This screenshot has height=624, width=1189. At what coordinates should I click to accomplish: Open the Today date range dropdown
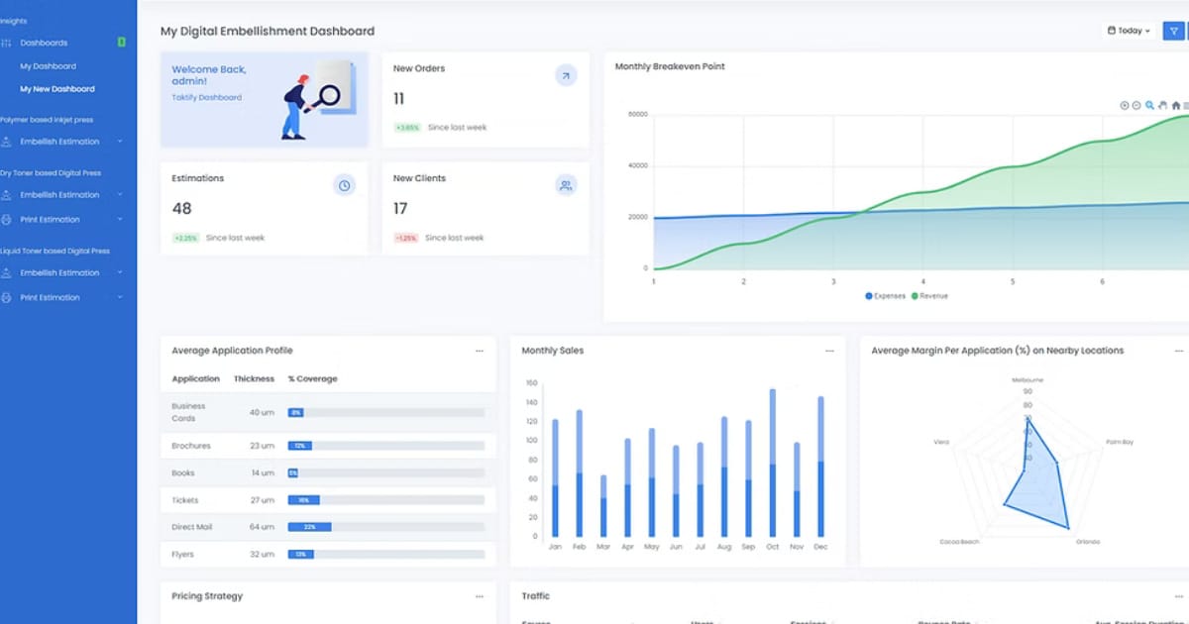pyautogui.click(x=1129, y=31)
